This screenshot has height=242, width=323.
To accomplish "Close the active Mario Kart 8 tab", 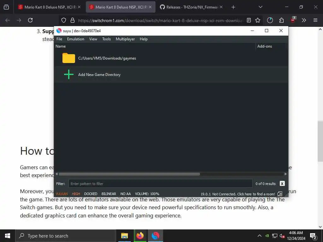I will [150, 7].
